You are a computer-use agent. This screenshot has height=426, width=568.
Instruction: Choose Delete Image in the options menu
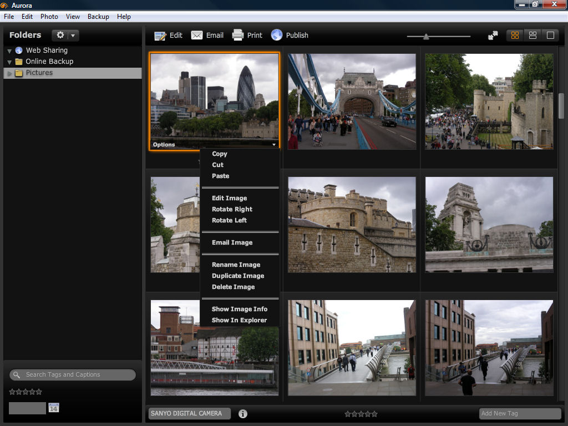(x=233, y=287)
